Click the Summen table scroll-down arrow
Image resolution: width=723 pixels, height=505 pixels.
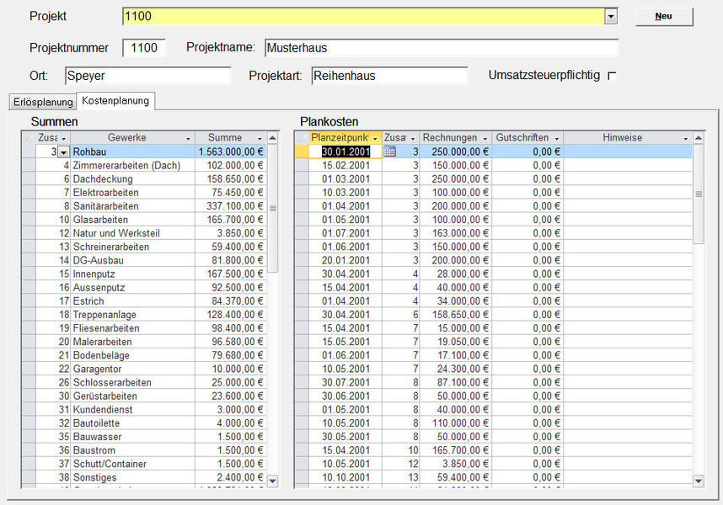[x=272, y=481]
